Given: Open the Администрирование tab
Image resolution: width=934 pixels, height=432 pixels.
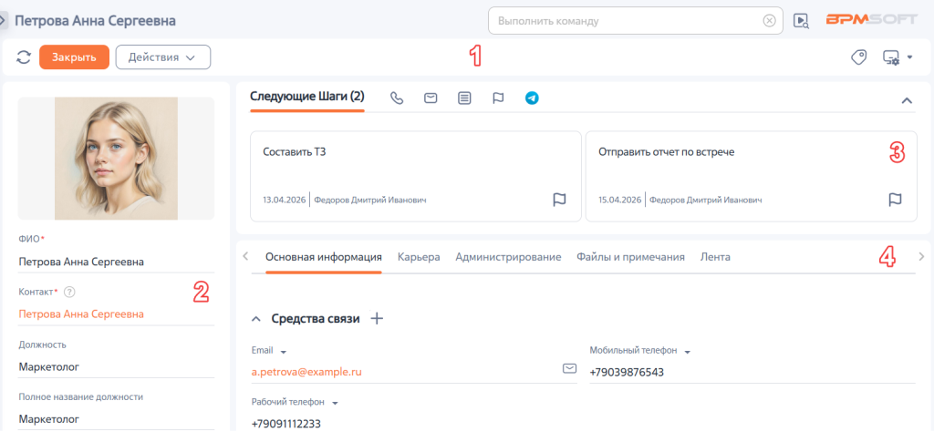Looking at the screenshot, I should pyautogui.click(x=508, y=257).
